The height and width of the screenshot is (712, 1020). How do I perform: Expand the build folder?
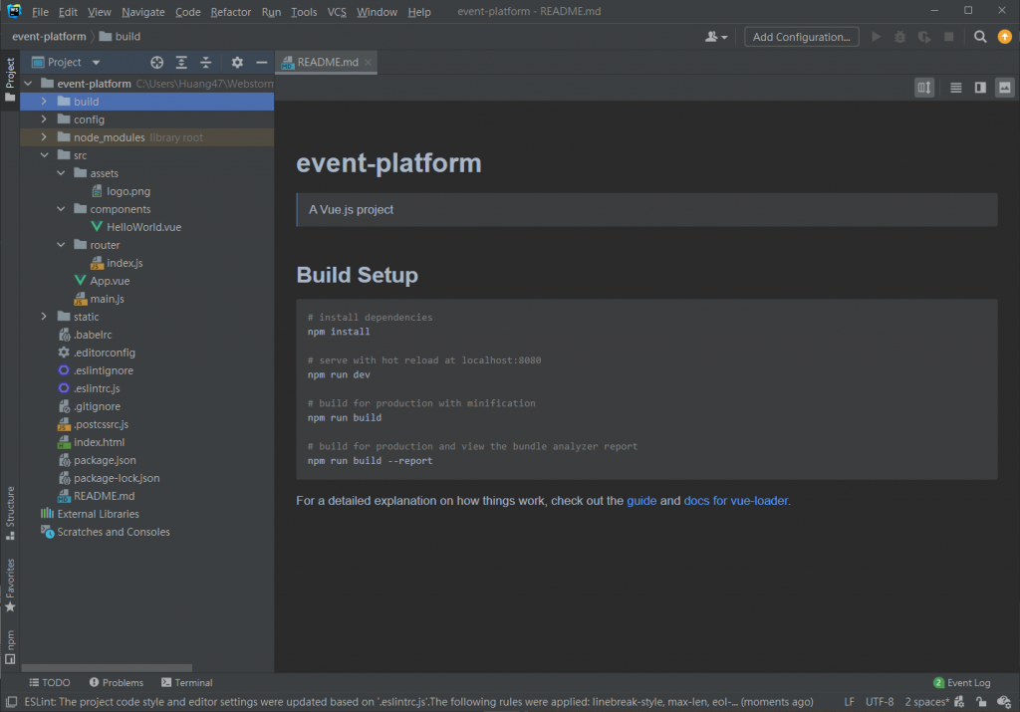point(44,102)
